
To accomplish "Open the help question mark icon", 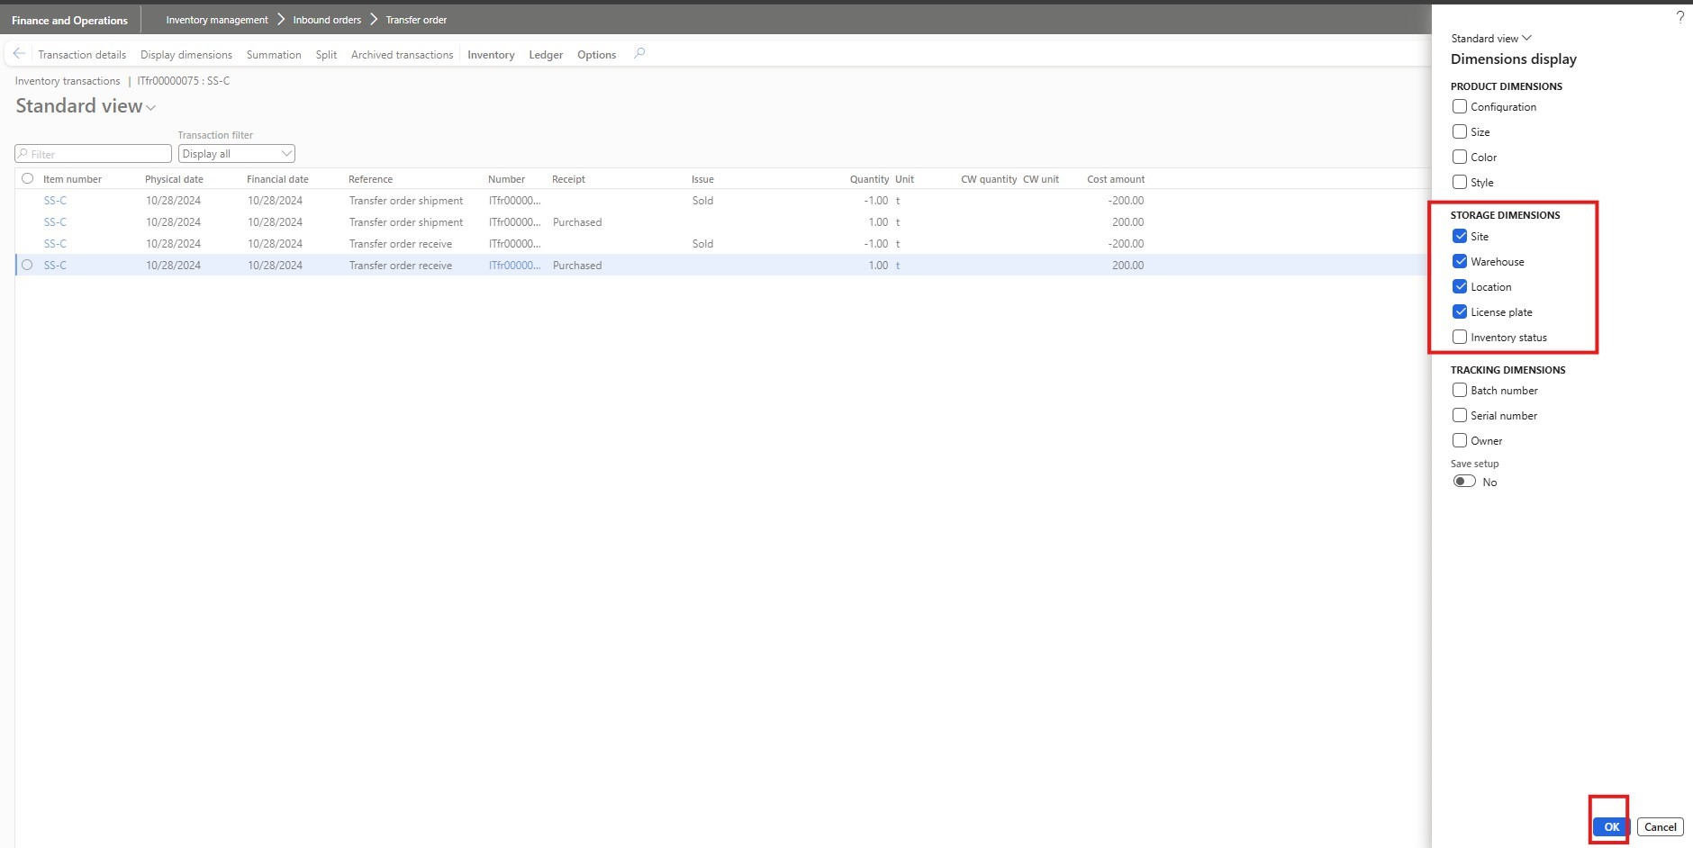I will [1679, 17].
